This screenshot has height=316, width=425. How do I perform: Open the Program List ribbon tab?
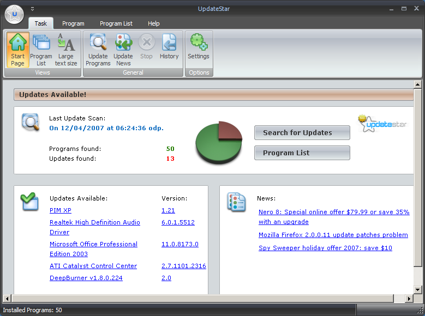pos(116,23)
